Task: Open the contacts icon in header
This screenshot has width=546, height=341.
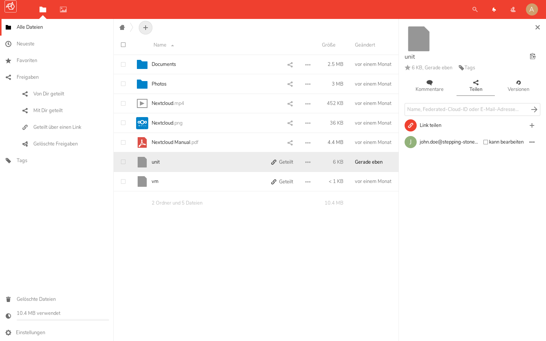Action: click(x=513, y=9)
